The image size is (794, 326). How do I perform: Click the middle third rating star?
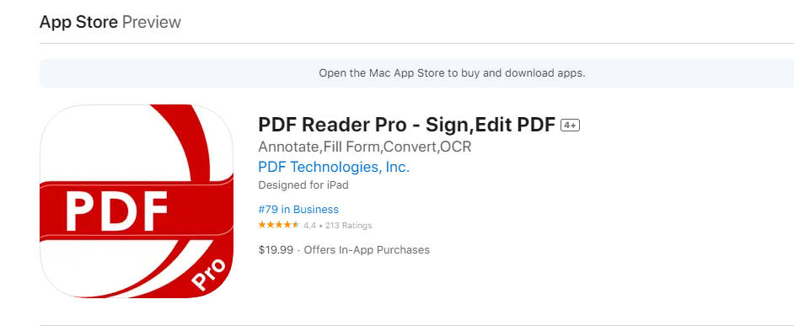[279, 225]
